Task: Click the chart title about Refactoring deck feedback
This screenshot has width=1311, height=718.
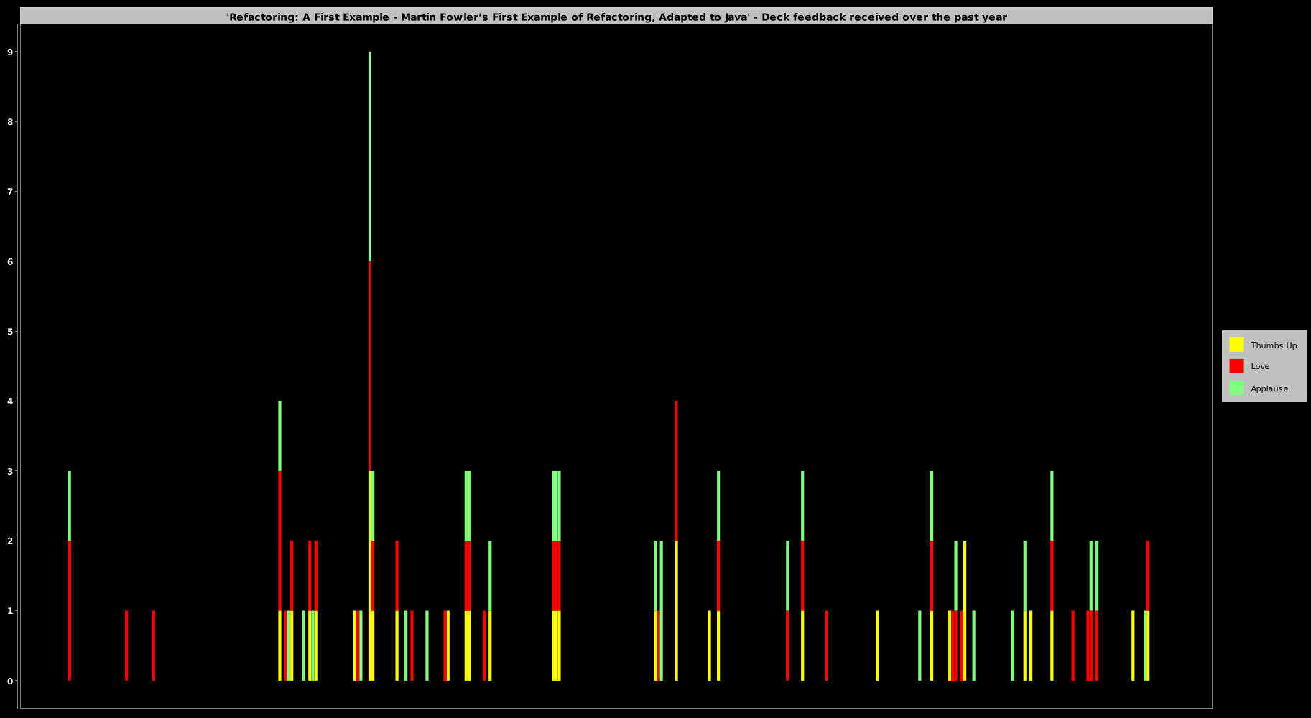Action: coord(616,17)
